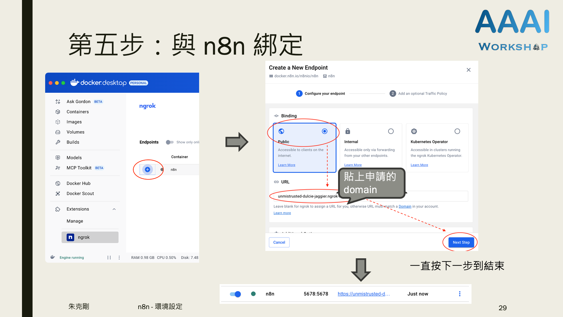Open engine options kebab menu in status bar
This screenshot has width=563, height=317.
[x=119, y=258]
